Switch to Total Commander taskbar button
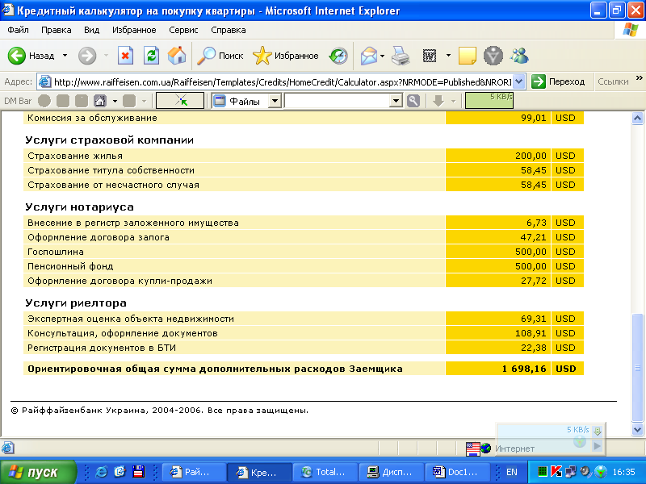The width and height of the screenshot is (646, 484). click(x=322, y=472)
